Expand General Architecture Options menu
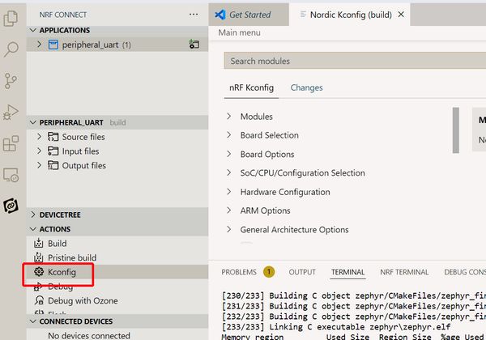The image size is (486, 340). tap(228, 229)
